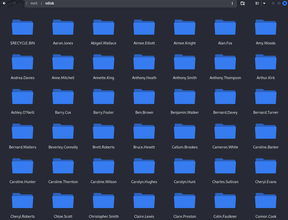Click the Bruce.Hewitt folder name
The height and width of the screenshot is (220, 288).
144,147
